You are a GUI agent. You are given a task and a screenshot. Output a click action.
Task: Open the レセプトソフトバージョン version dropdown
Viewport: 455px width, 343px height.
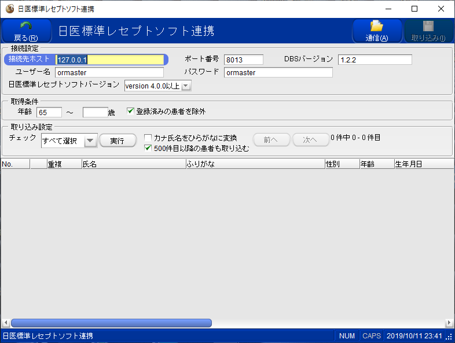pyautogui.click(x=186, y=86)
